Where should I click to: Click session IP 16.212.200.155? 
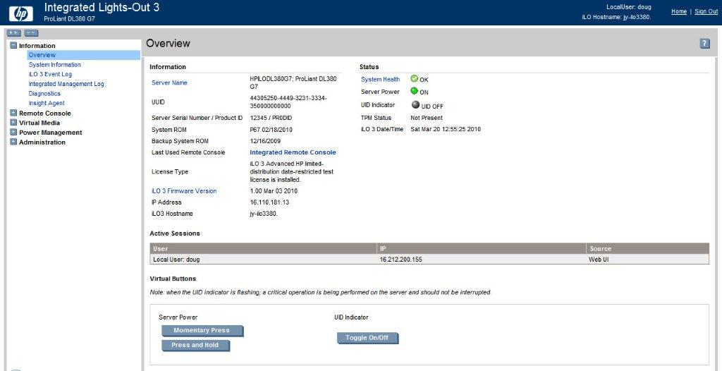pyautogui.click(x=400, y=260)
